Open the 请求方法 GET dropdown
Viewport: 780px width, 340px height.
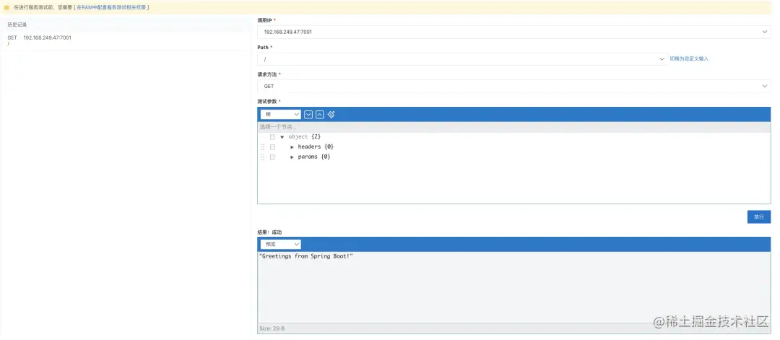pos(514,86)
